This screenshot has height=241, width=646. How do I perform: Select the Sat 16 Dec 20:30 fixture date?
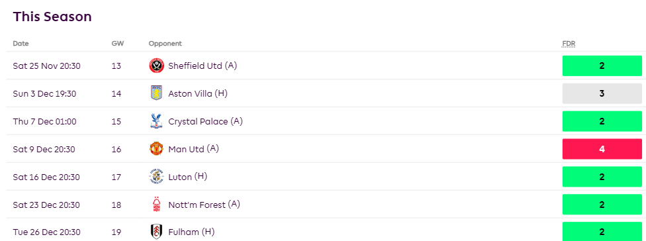46,177
